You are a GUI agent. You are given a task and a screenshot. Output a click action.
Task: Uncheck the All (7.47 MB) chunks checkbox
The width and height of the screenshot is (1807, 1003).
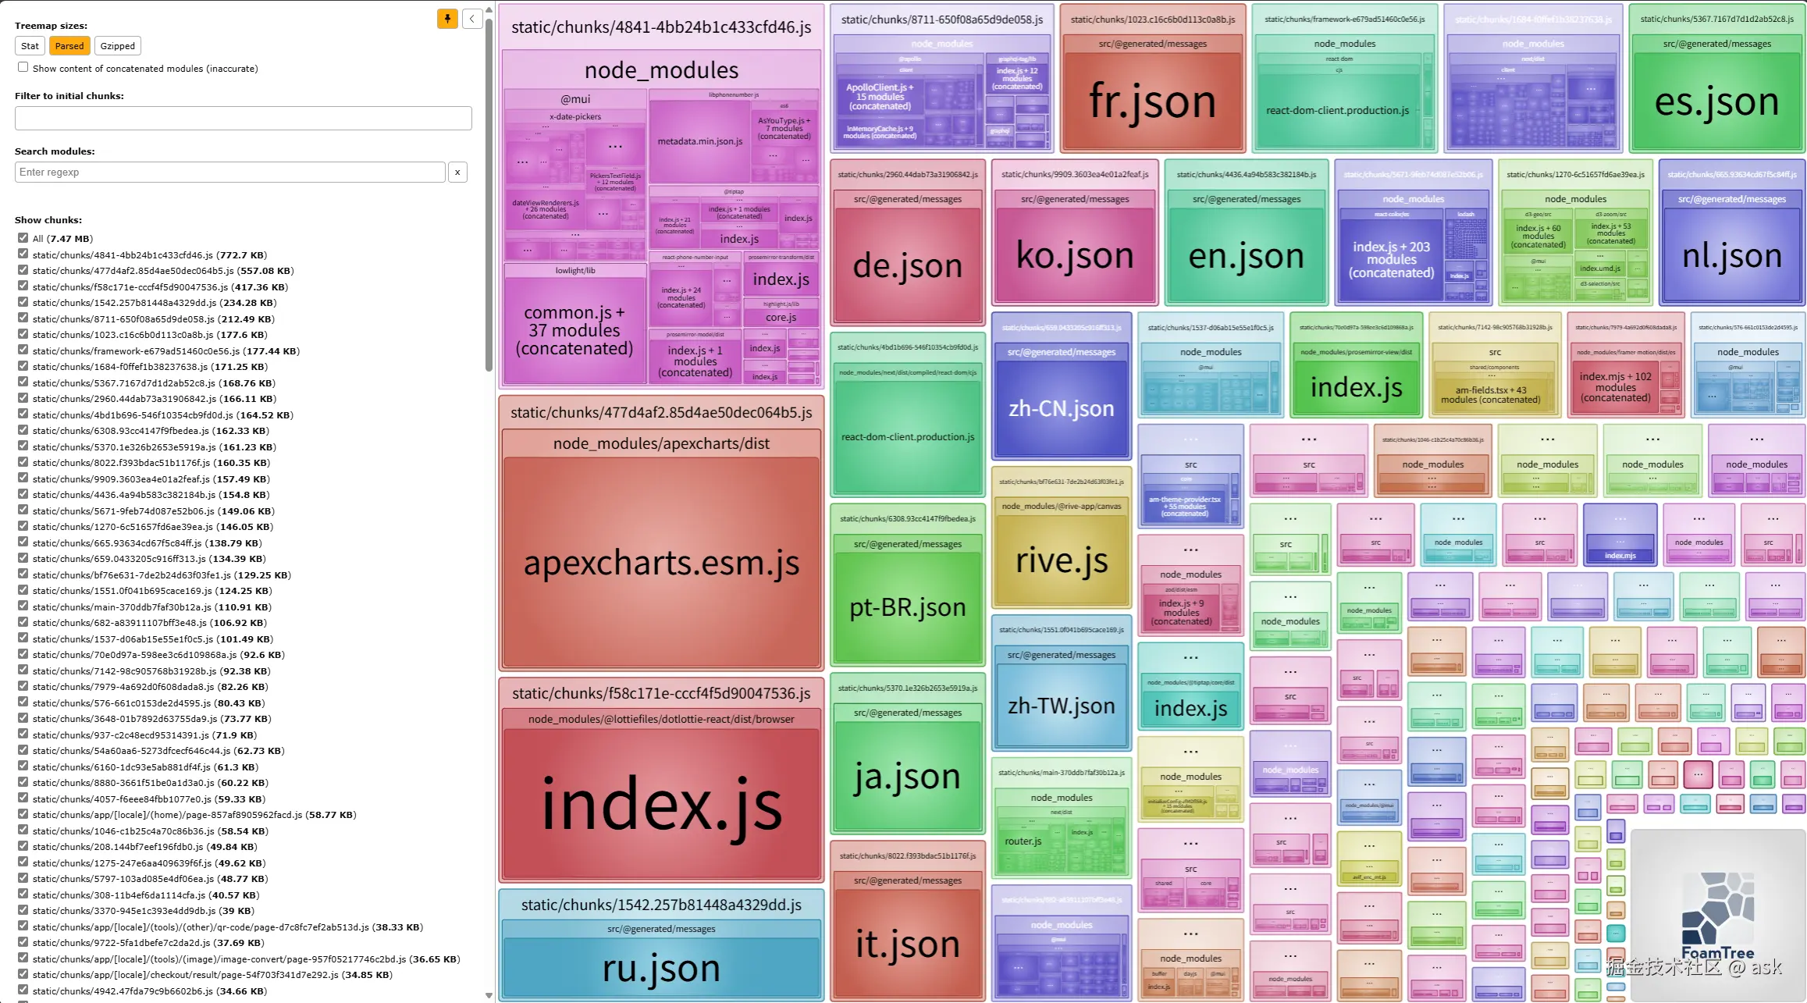click(x=23, y=238)
